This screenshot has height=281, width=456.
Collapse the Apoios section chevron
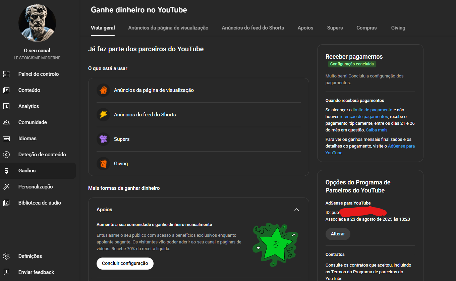pos(296,210)
